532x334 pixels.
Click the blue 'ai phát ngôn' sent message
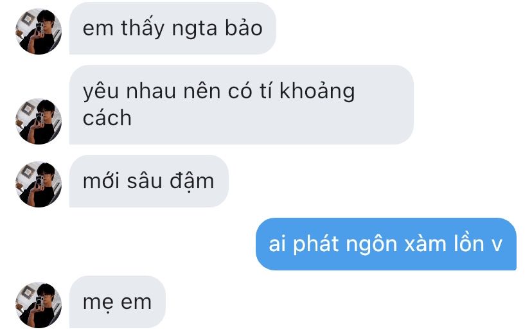pyautogui.click(x=386, y=244)
